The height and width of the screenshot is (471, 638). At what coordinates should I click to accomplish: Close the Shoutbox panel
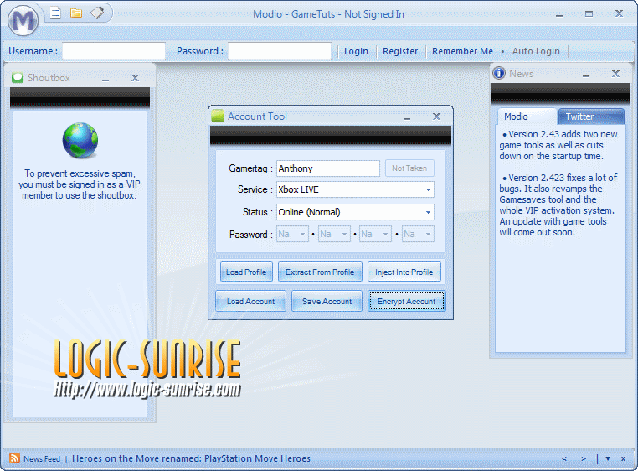tap(135, 77)
